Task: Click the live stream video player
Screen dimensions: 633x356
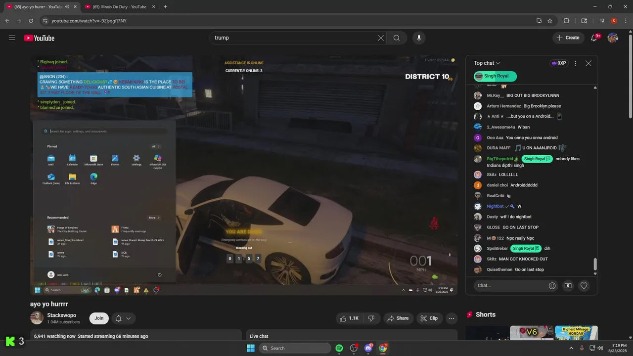Action: point(244,175)
